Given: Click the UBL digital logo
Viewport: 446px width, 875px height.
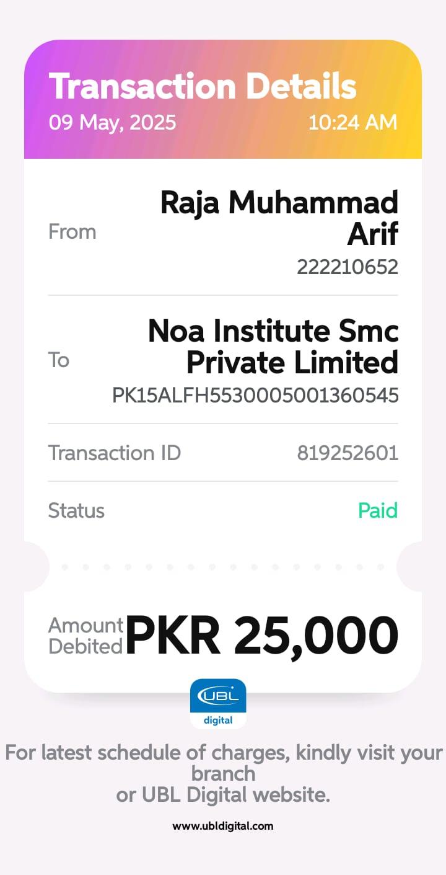Looking at the screenshot, I should tap(218, 703).
